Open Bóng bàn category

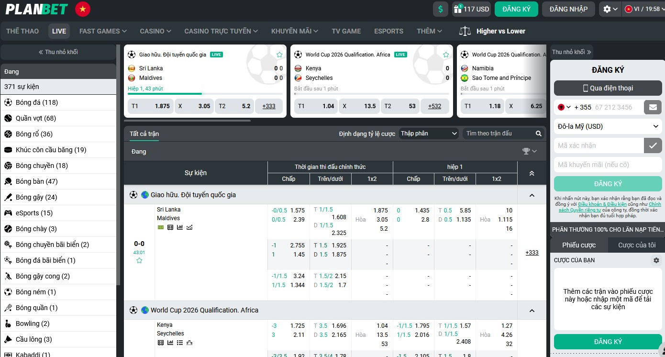point(58,181)
